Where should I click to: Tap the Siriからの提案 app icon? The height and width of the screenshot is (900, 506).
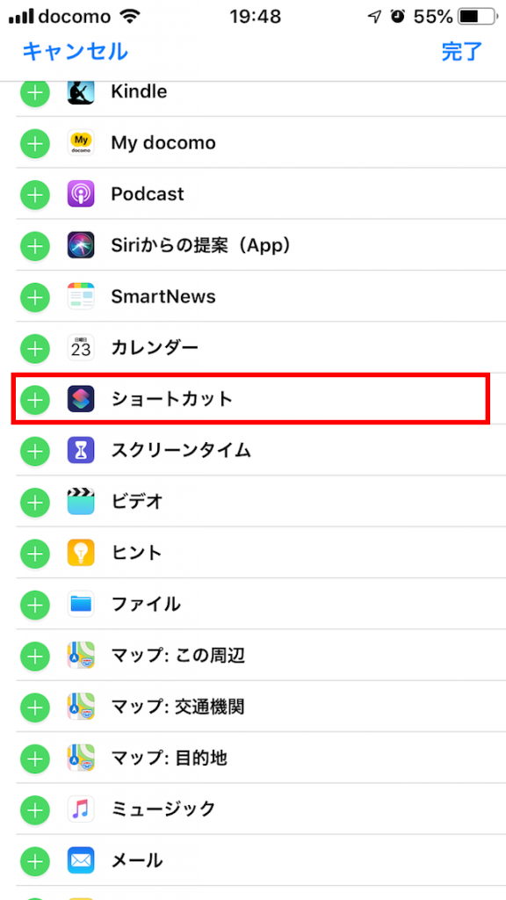81,245
